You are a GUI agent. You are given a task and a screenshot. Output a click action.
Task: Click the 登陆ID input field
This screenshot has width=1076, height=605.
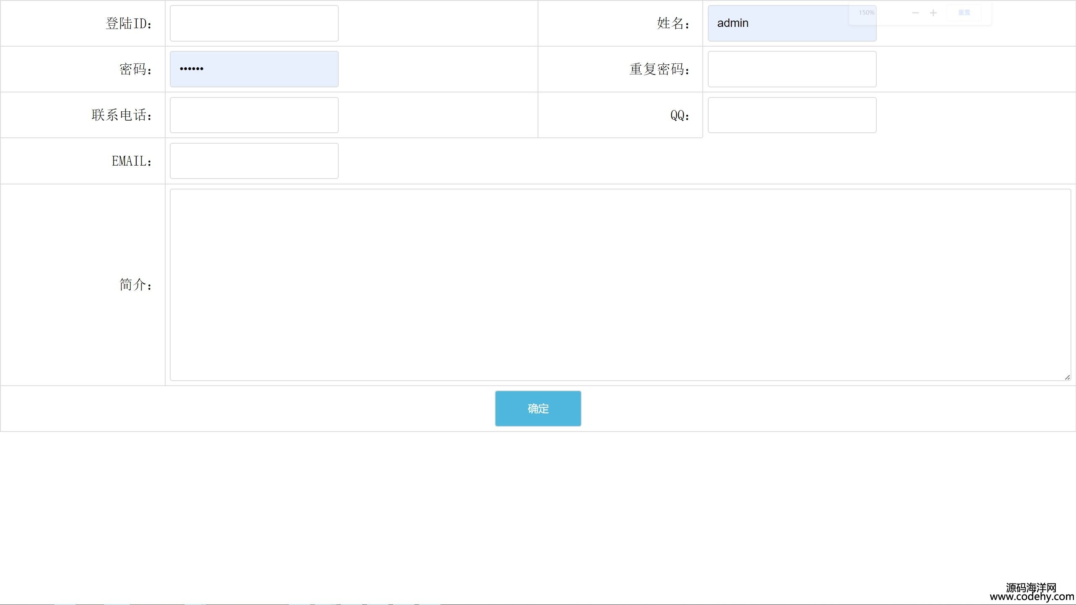pyautogui.click(x=254, y=24)
